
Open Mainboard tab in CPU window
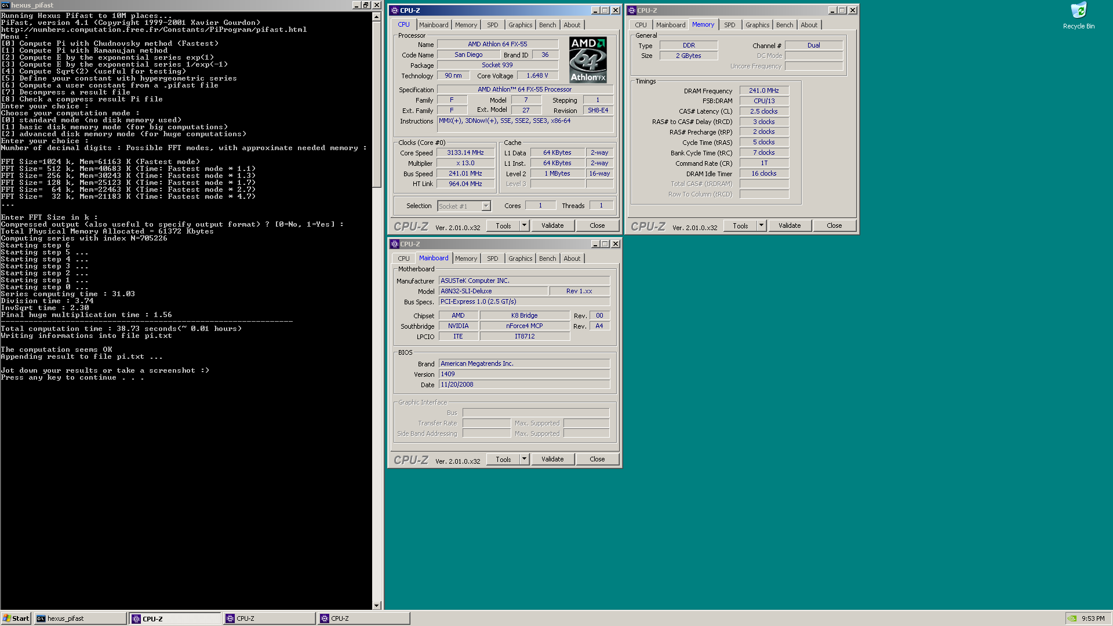point(434,25)
